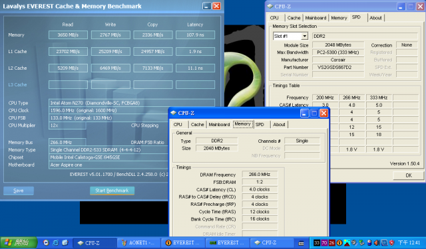
Task: Click the L1 Cache Write value 25209 MB/s
Action: click(x=110, y=52)
